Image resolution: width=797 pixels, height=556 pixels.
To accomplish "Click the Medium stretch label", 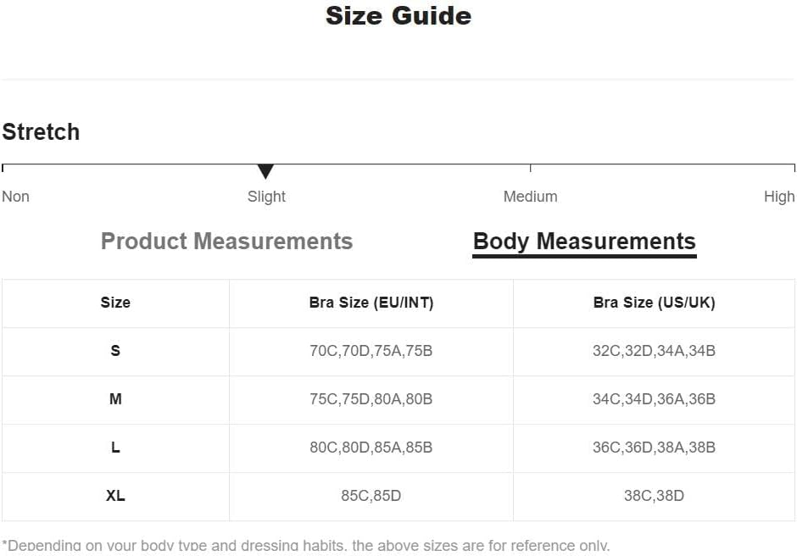I will 530,196.
